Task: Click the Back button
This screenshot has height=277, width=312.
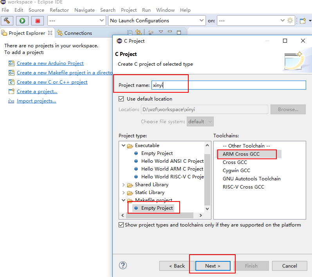Action: click(x=177, y=266)
